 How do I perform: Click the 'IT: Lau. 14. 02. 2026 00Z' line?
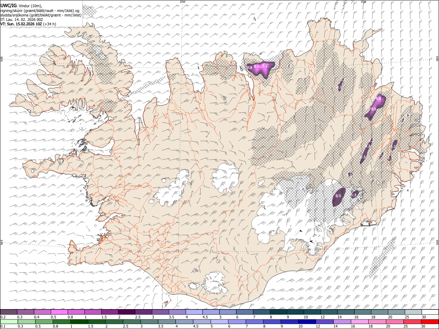click(x=22, y=20)
